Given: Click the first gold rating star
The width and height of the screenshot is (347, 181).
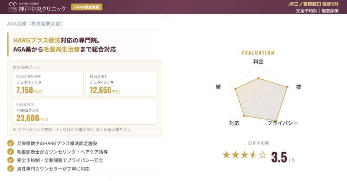Looking at the screenshot, I should click(226, 155).
